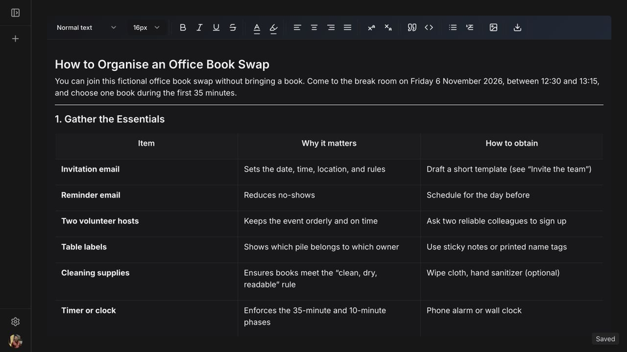Click the 'Cleaning supplies' cell

(146, 282)
